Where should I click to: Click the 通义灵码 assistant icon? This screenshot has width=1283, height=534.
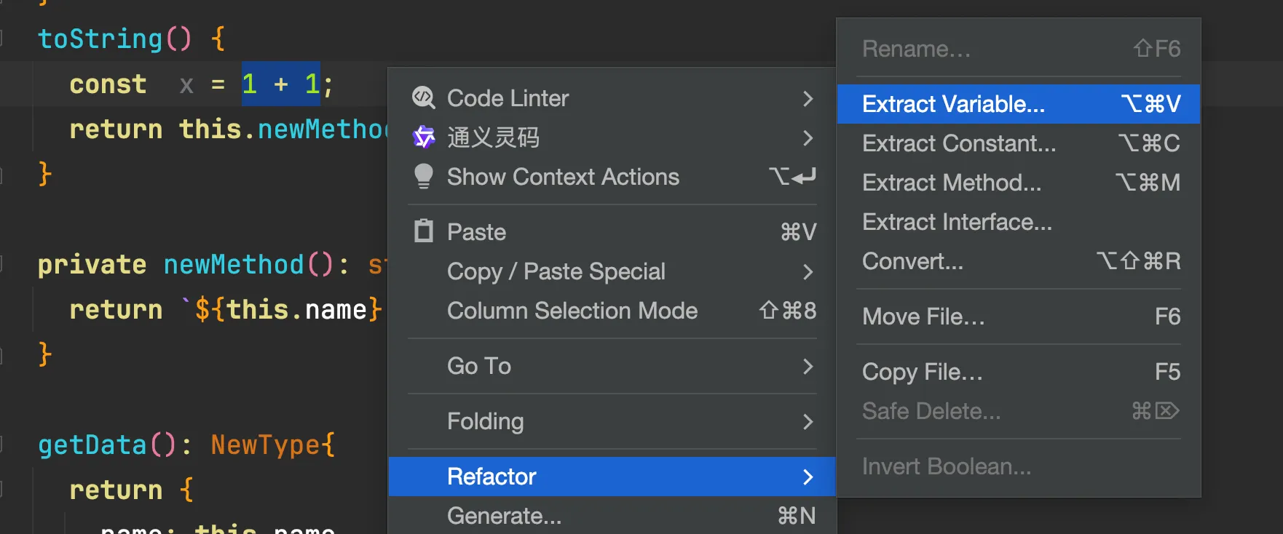coord(423,137)
